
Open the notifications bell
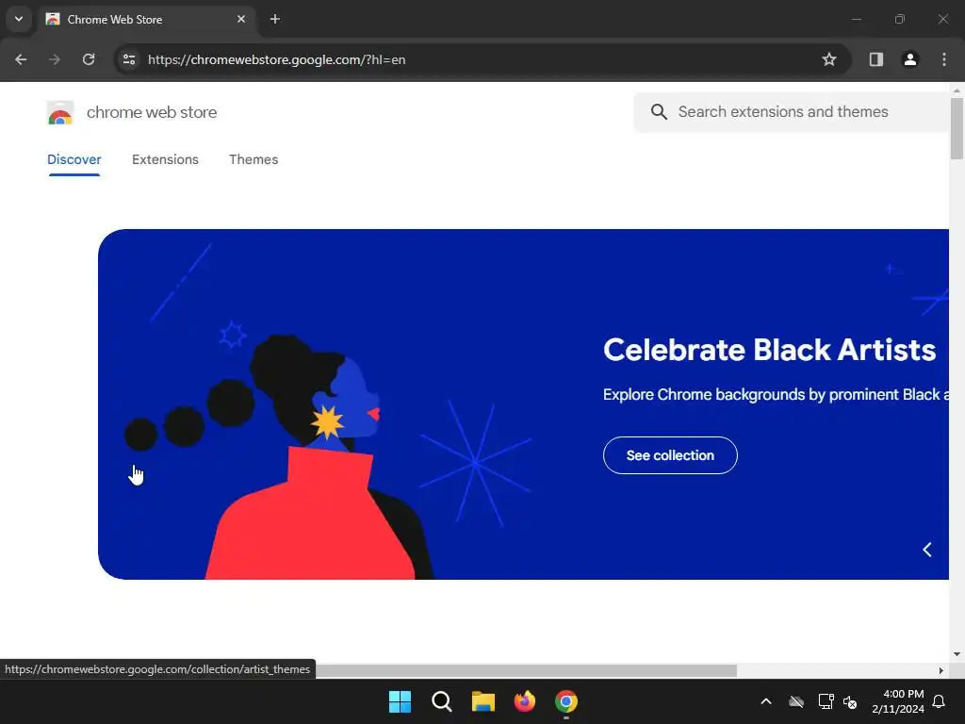(x=940, y=701)
